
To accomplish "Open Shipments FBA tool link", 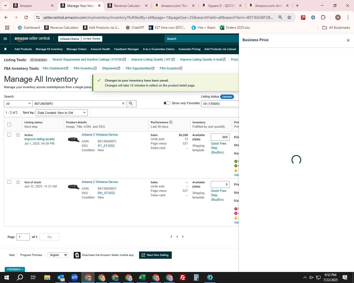I will point(111,68).
